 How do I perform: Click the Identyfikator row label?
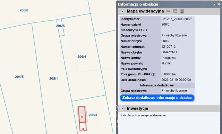point(130,19)
